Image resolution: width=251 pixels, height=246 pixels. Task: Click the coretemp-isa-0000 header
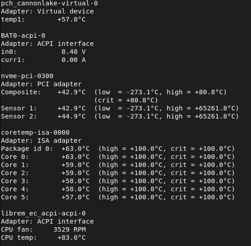tap(35, 133)
